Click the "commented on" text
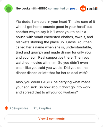 pos(59,8)
